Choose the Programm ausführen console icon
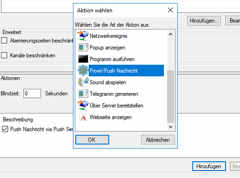 coord(83,59)
